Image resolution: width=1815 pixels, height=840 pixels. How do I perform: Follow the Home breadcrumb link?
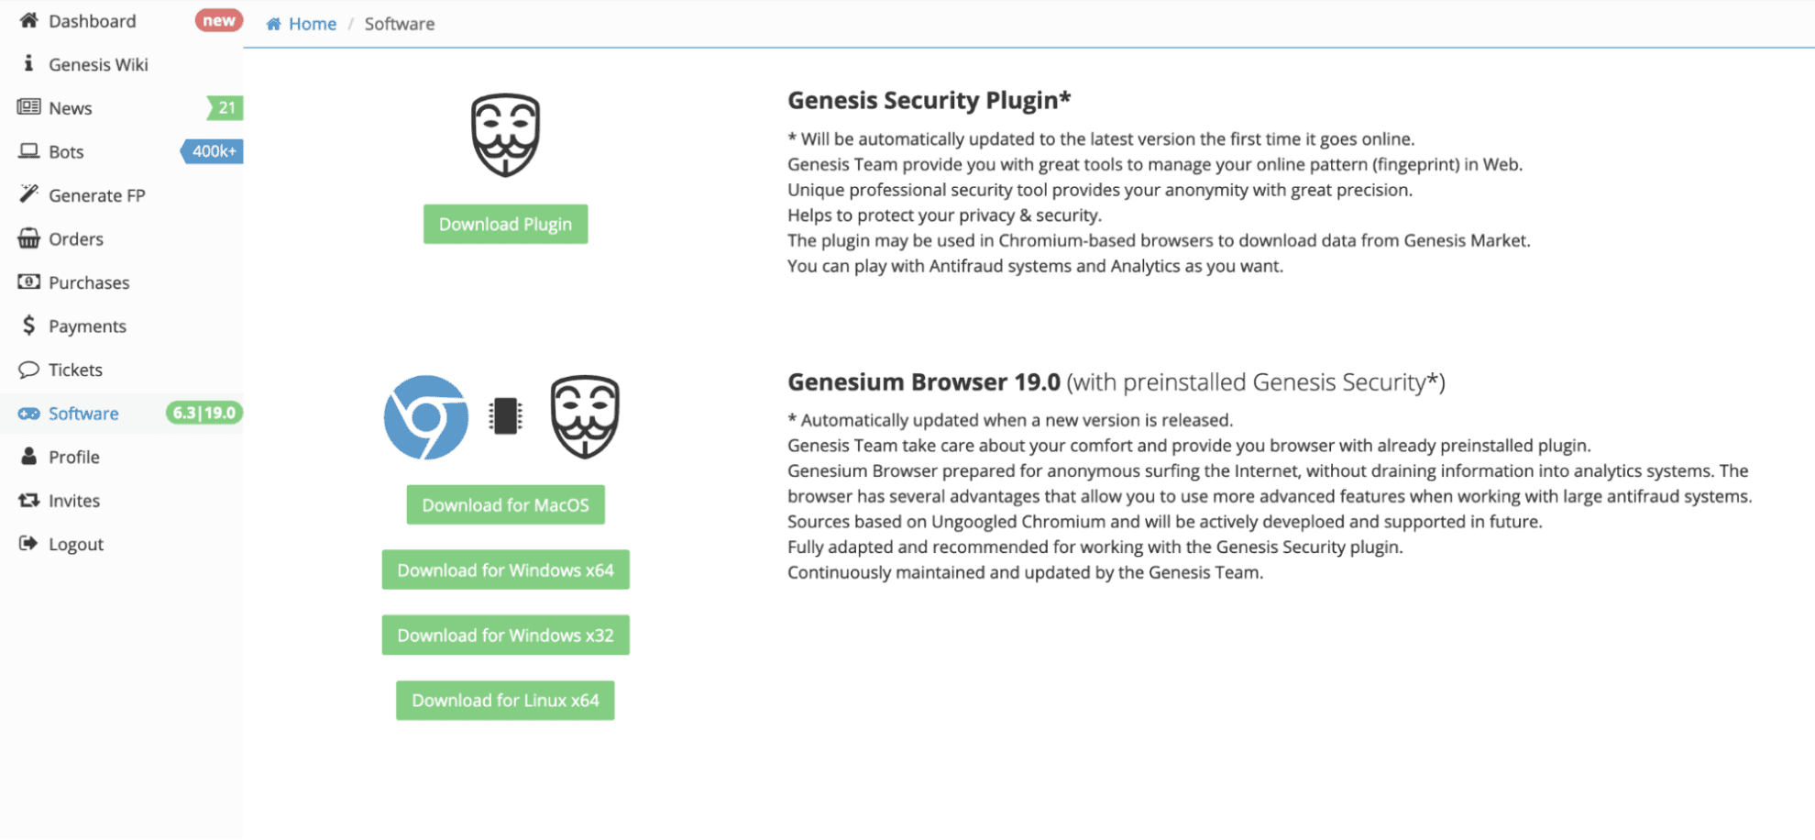point(312,24)
